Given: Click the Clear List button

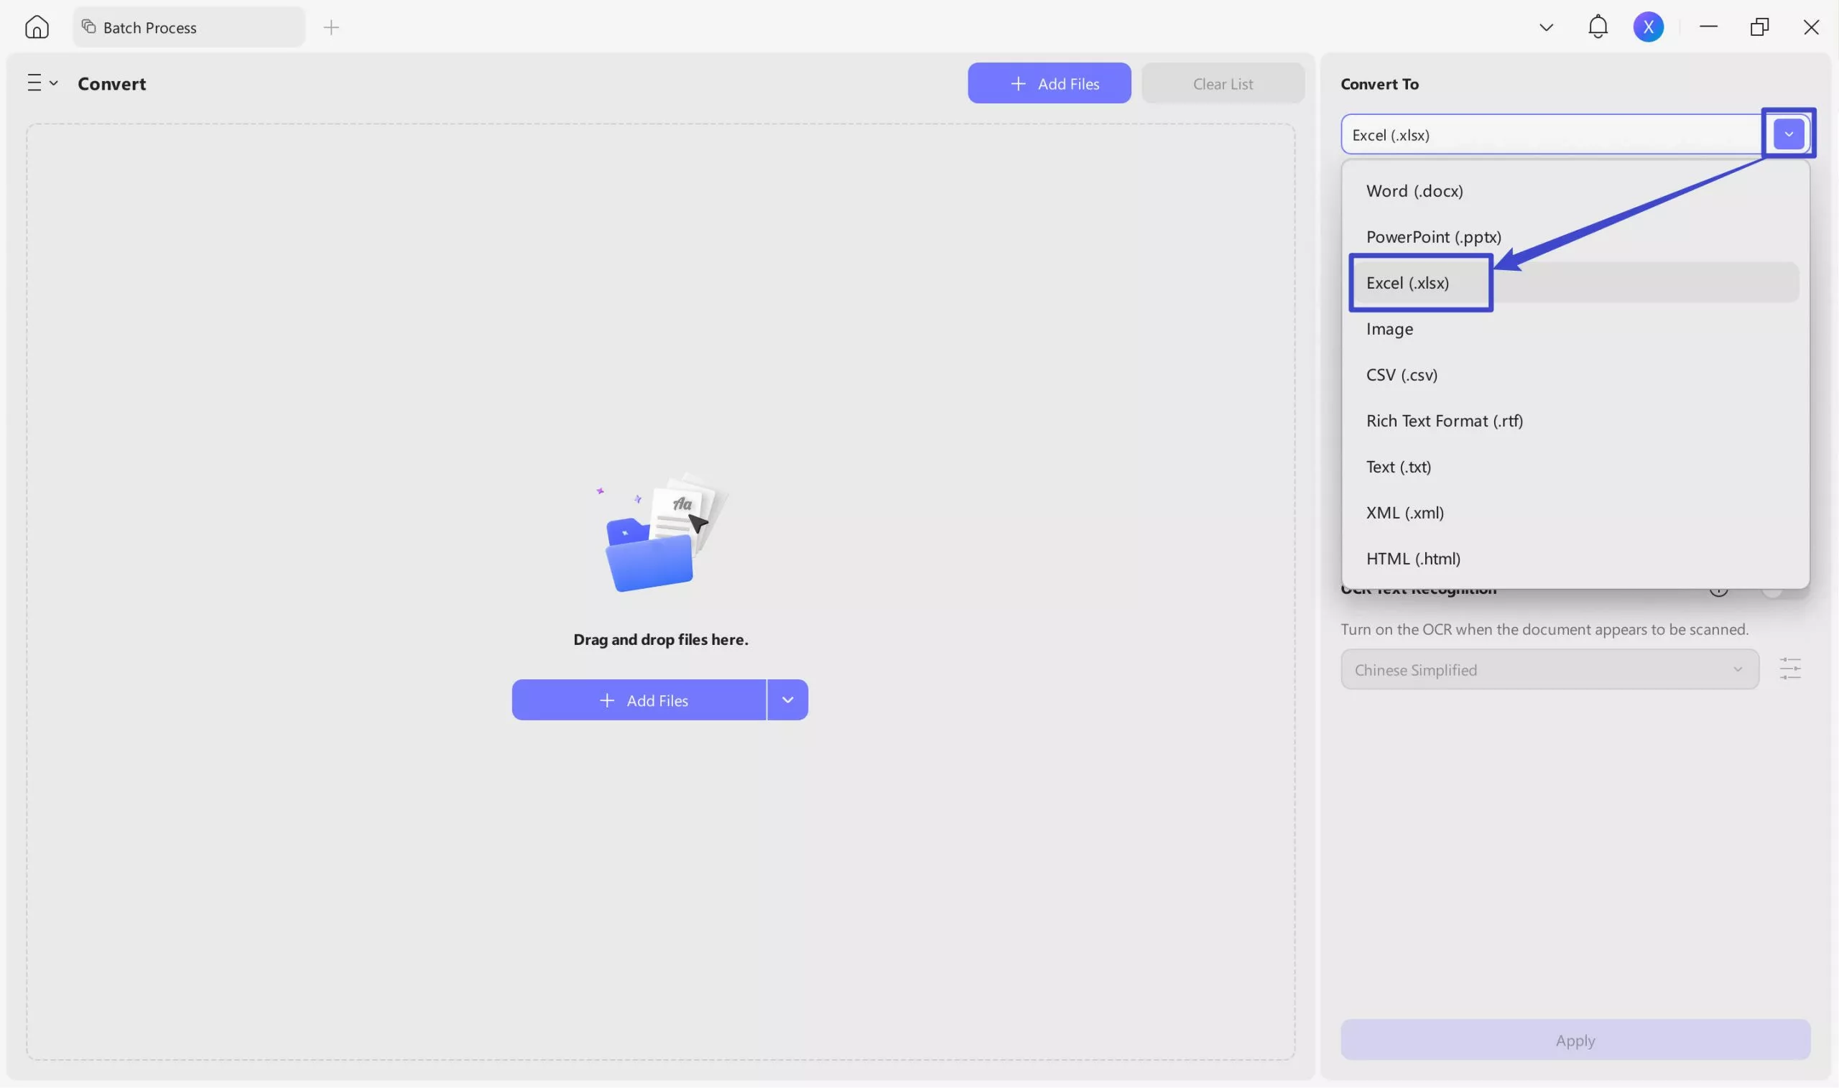Looking at the screenshot, I should click(1223, 83).
